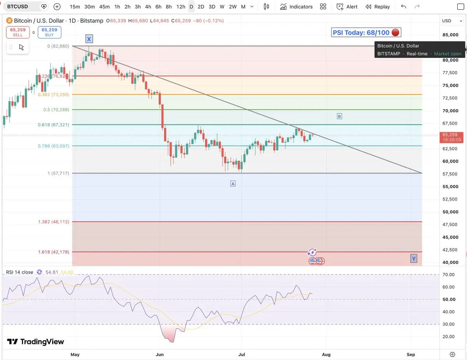Click the orange Bitcoin logo icon
Viewport: 467px width, 360px height.
pos(9,21)
